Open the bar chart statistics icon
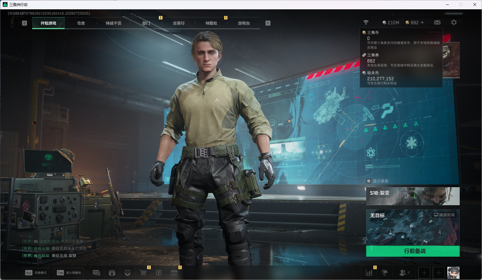The height and width of the screenshot is (280, 482). [369, 273]
